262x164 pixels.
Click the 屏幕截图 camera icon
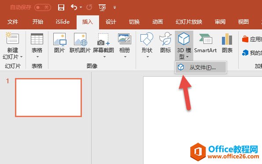point(103,39)
